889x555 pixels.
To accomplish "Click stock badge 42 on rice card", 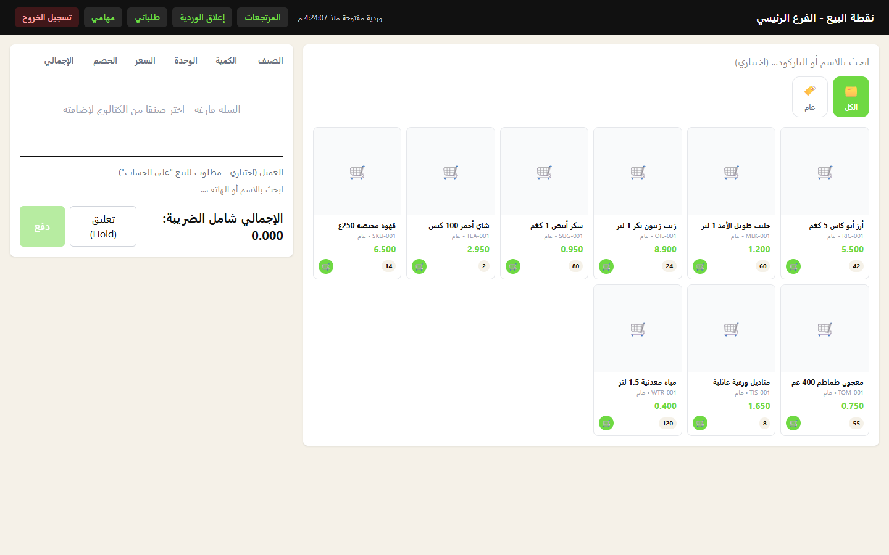I will tap(856, 266).
